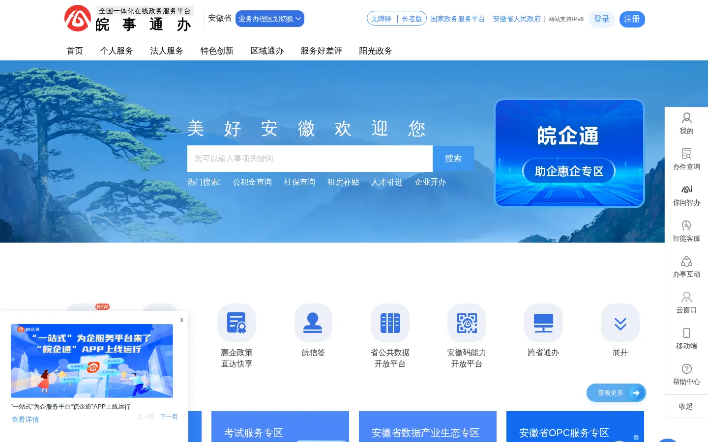Open 特色创新 menu

coord(217,51)
